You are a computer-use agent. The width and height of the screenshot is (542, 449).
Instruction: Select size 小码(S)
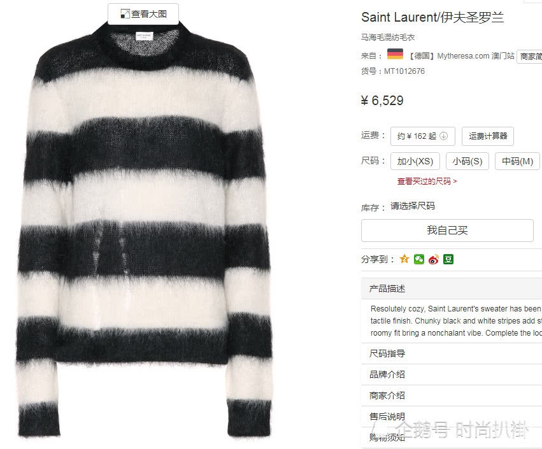click(x=467, y=161)
